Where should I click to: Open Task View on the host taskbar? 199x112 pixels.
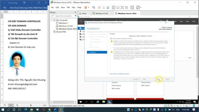[19, 110]
